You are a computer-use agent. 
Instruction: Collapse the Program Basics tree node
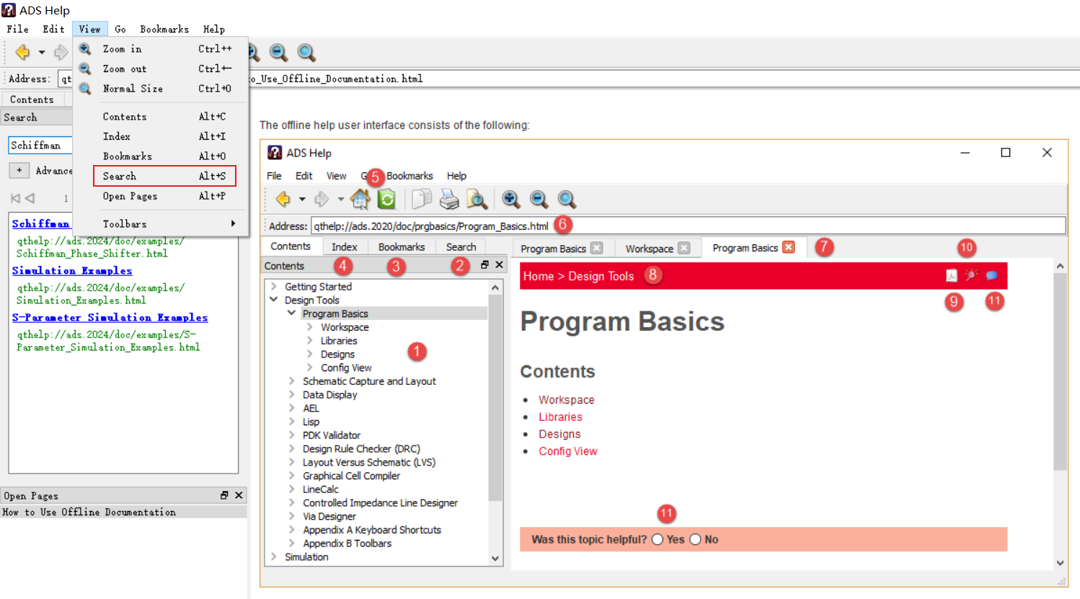(x=292, y=314)
